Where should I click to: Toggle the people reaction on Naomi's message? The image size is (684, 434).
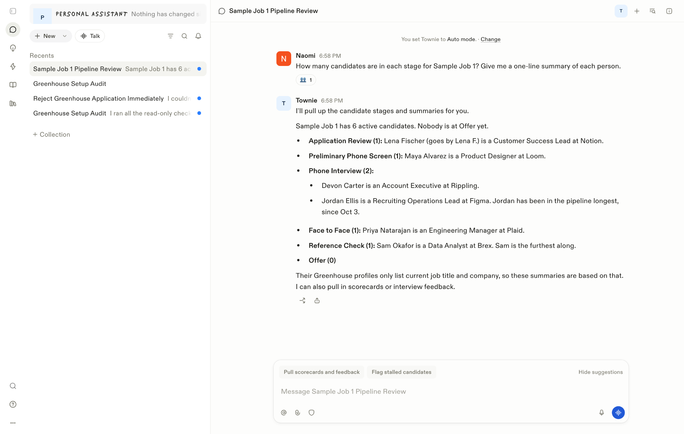[306, 80]
